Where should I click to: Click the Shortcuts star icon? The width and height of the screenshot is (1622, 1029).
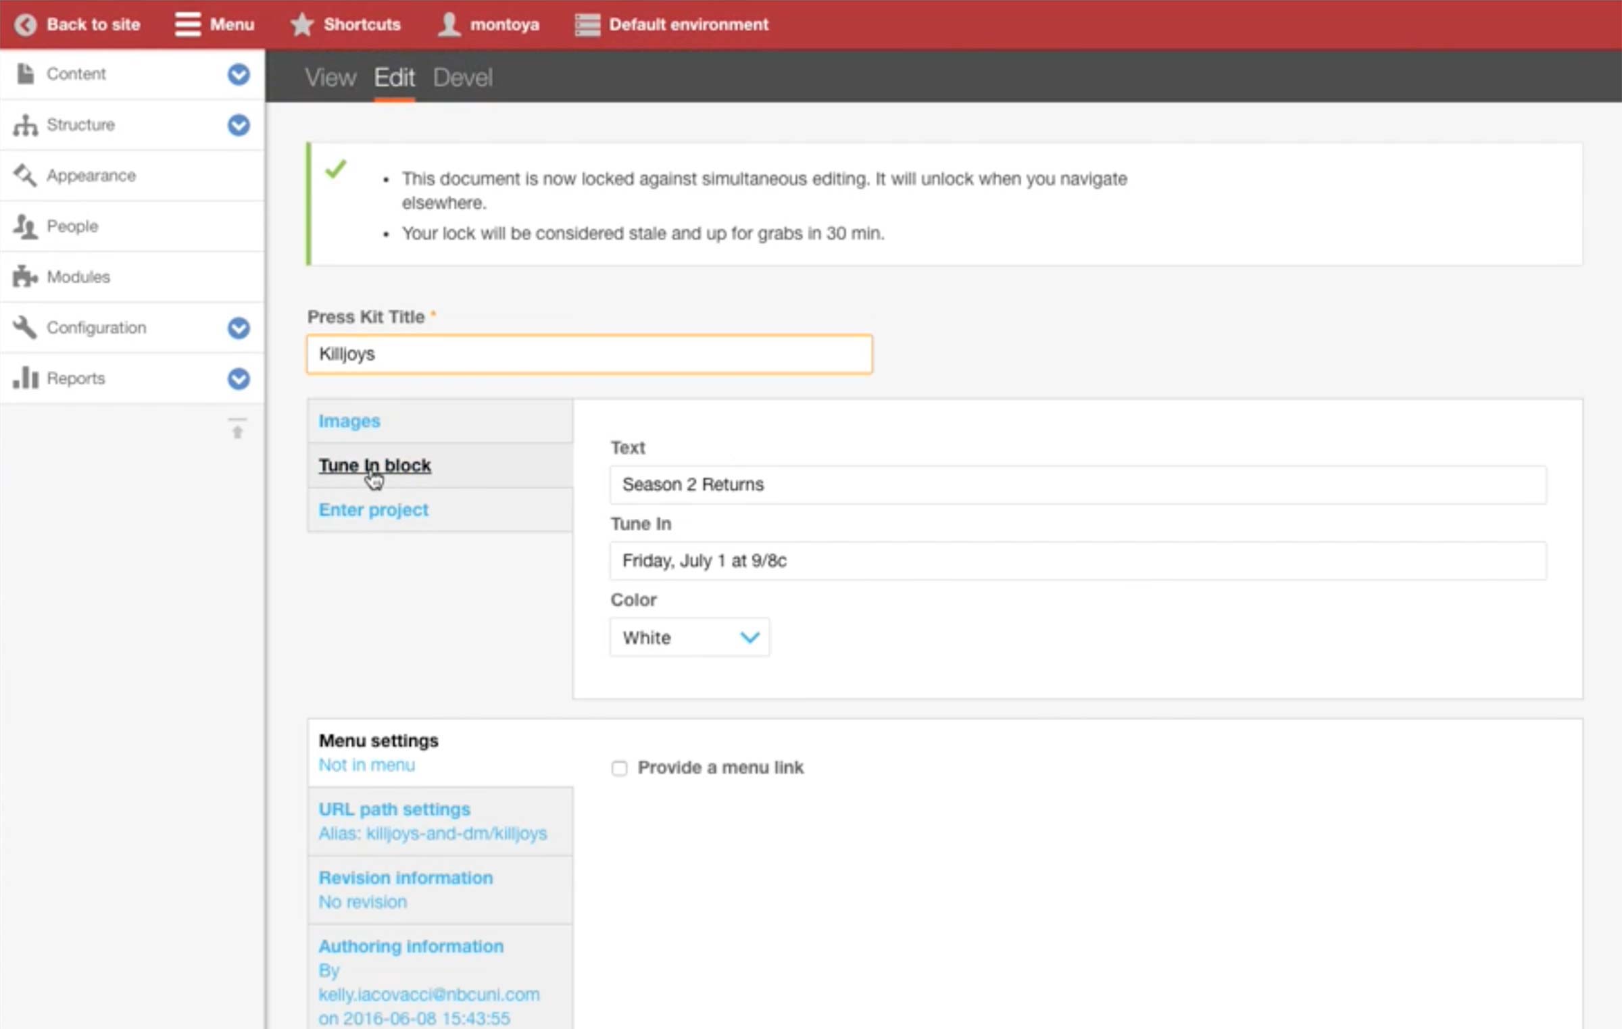pos(301,24)
